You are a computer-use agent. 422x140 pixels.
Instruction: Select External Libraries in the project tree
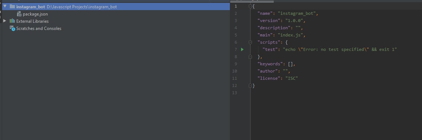(x=32, y=21)
